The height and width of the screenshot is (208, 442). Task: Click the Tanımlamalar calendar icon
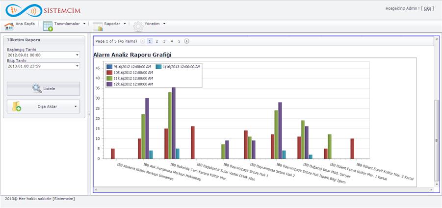click(x=48, y=26)
